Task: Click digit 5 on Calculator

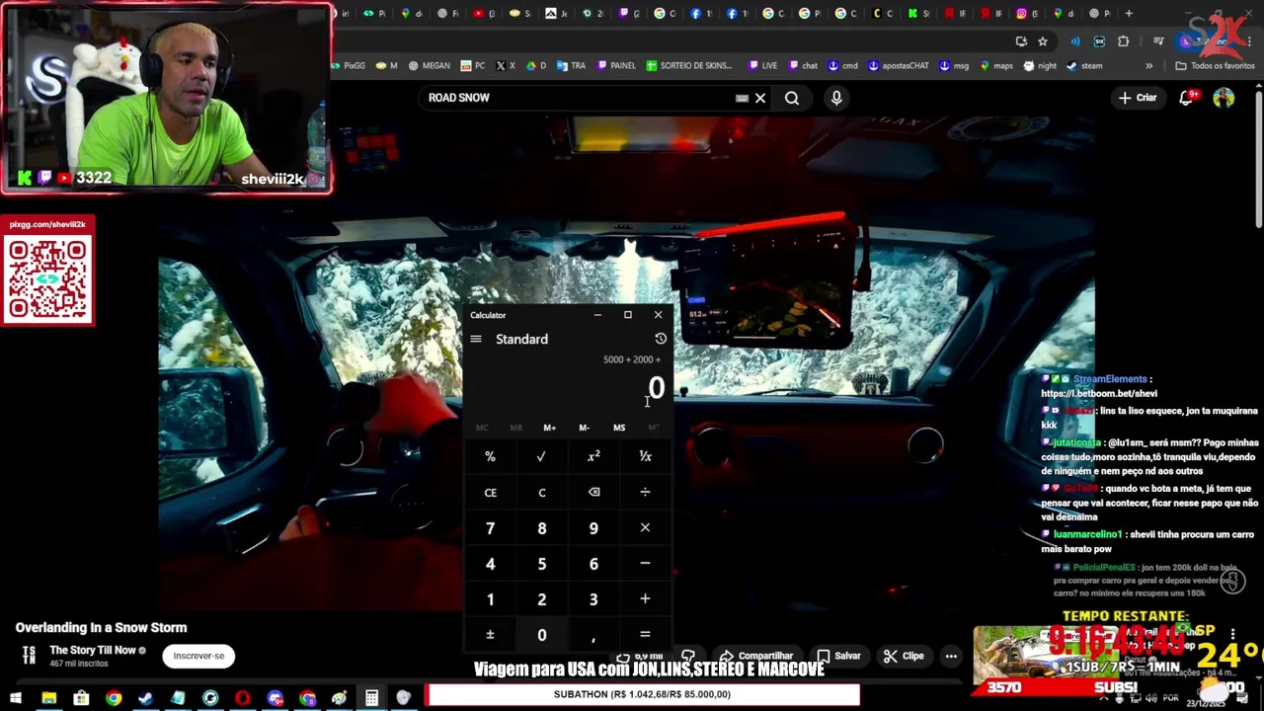Action: click(x=541, y=563)
